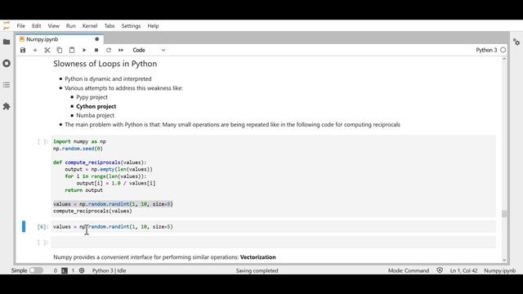Click the bold word Vectorization
This screenshot has width=523, height=294.
tap(258, 257)
